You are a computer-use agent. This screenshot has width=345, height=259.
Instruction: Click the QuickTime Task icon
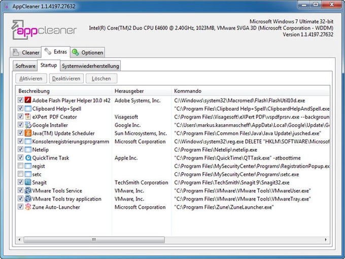tap(28, 158)
